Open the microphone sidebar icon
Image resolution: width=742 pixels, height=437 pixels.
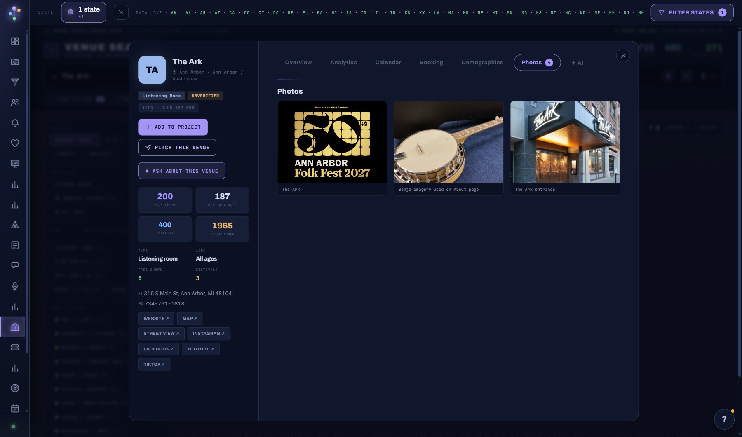15,286
